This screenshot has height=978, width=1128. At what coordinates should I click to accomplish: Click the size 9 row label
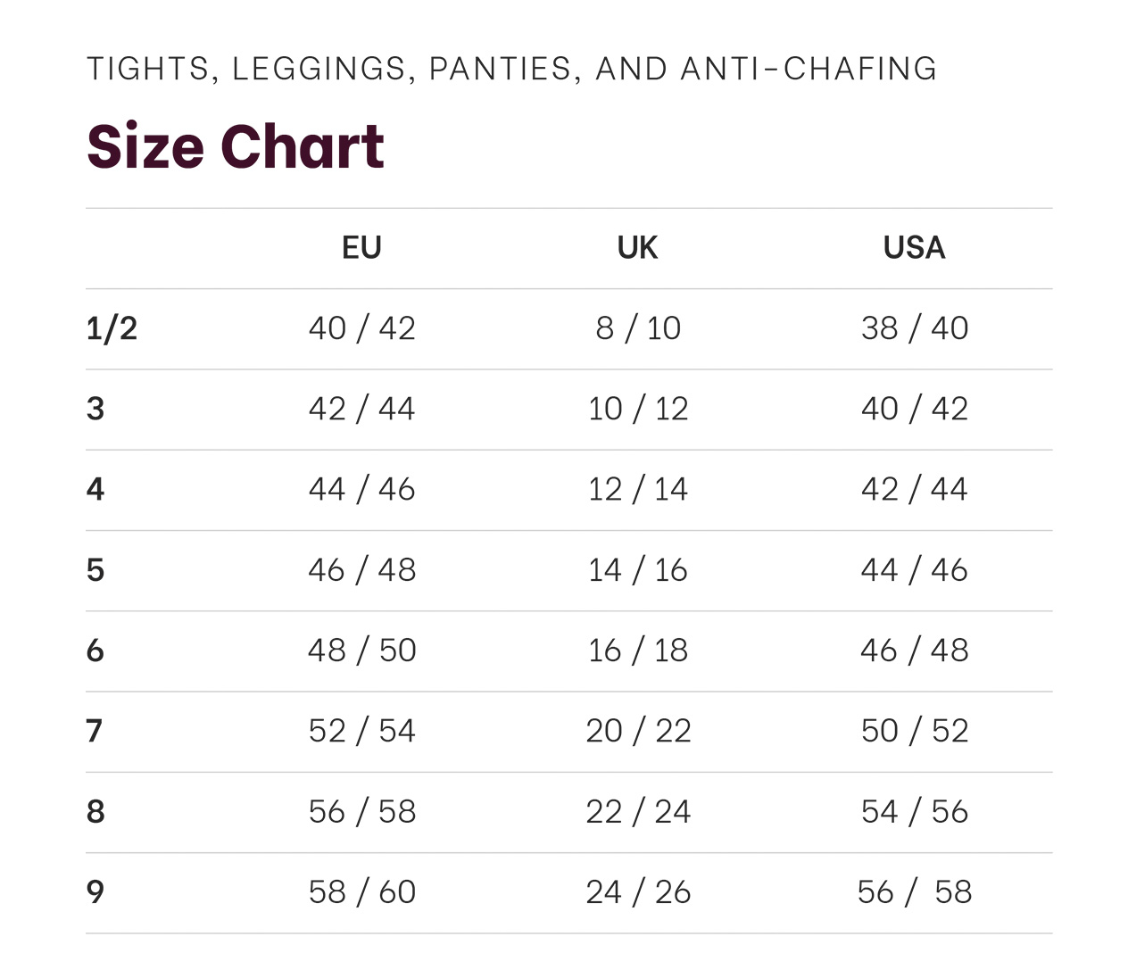coord(95,891)
